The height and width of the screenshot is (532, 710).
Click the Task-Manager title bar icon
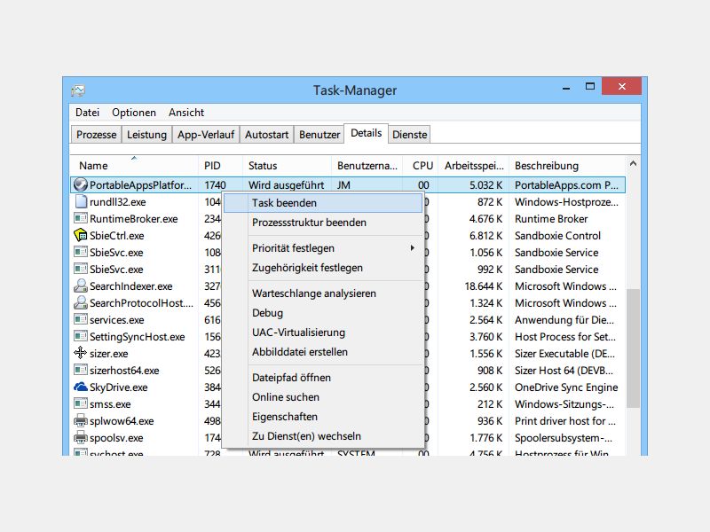coord(78,90)
